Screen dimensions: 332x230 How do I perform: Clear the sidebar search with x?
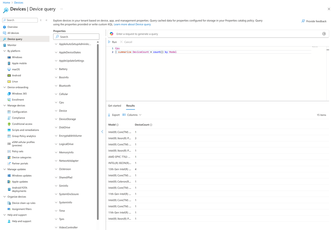tap(41, 20)
